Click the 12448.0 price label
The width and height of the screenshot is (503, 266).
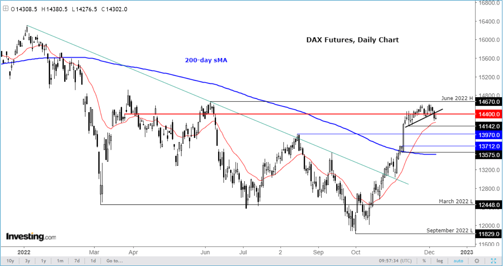(x=489, y=205)
